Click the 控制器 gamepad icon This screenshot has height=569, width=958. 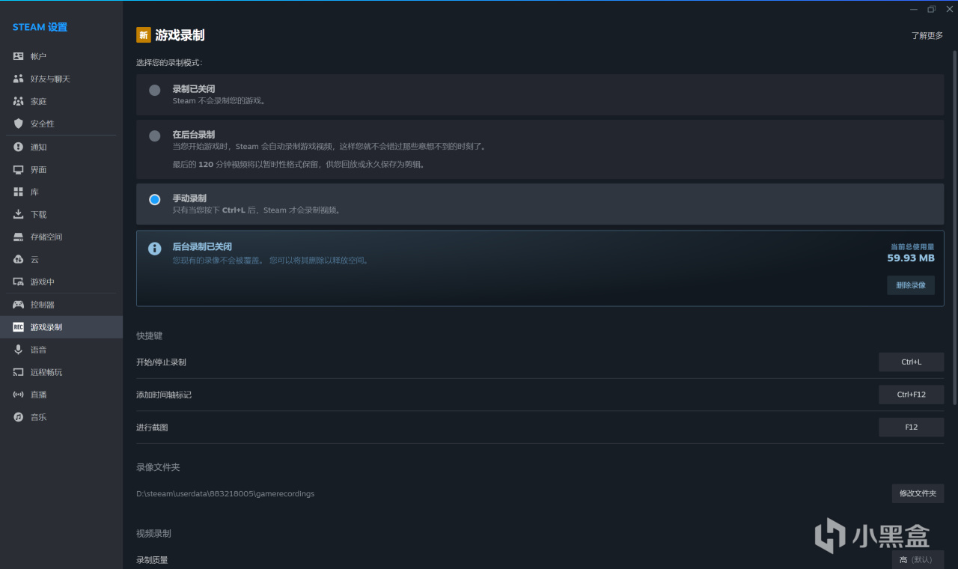coord(19,305)
